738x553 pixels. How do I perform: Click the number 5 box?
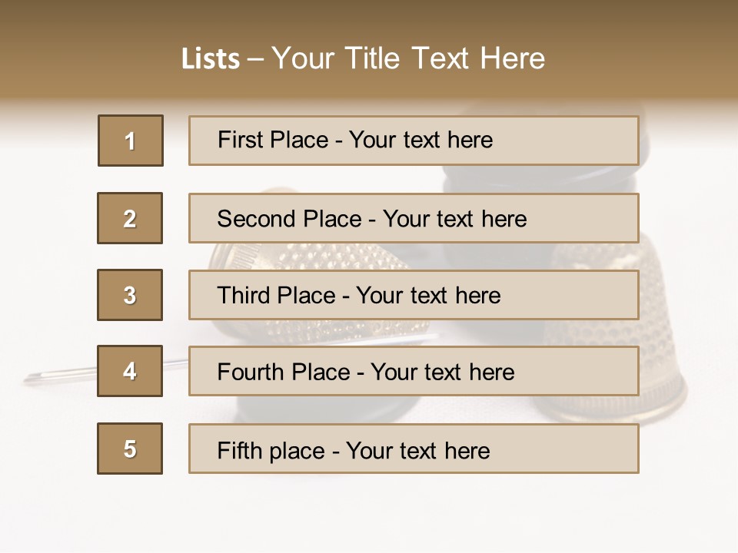point(130,449)
